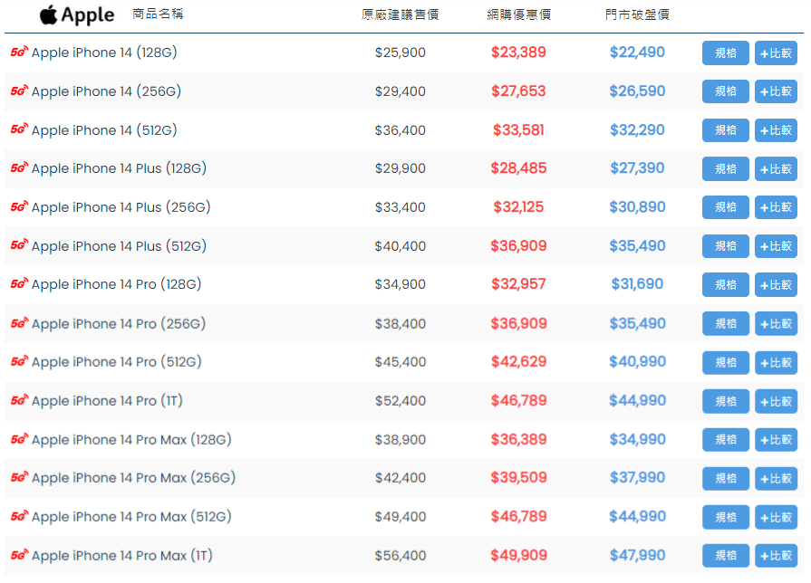This screenshot has width=811, height=583.
Task: Click store price $31,690
Action: coord(637,283)
